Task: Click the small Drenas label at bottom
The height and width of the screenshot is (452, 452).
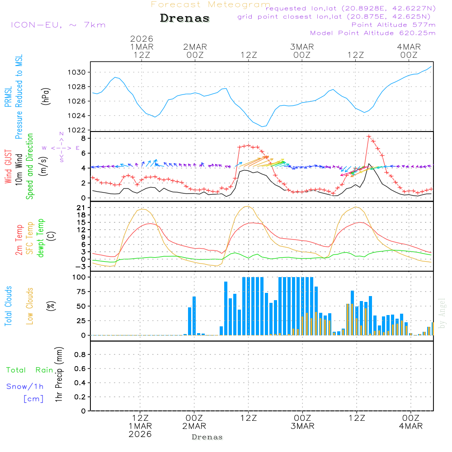Action: point(207,437)
